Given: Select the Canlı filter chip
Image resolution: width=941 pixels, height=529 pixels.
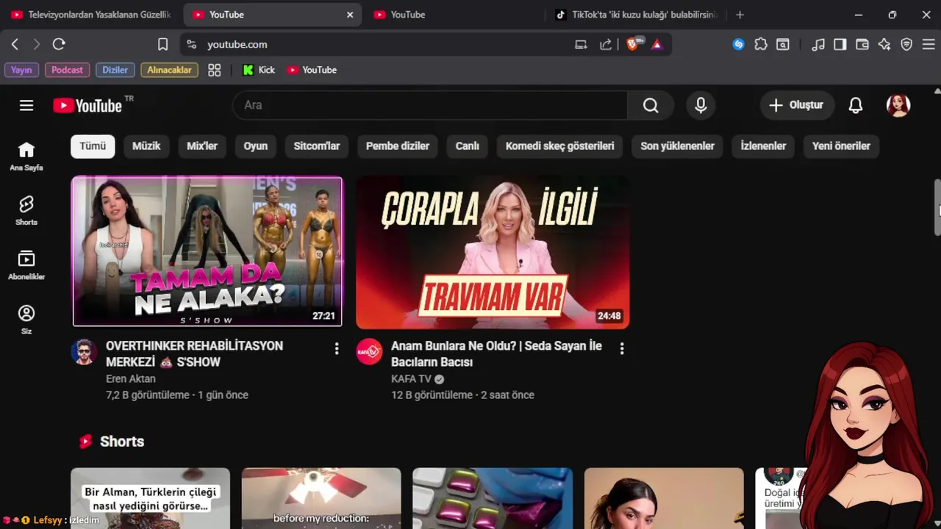Looking at the screenshot, I should tap(468, 145).
